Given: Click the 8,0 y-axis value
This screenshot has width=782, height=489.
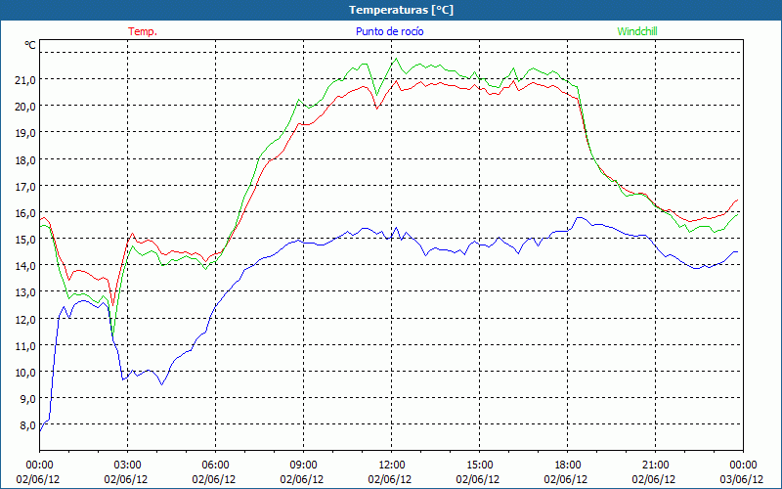Looking at the screenshot, I should [28, 425].
